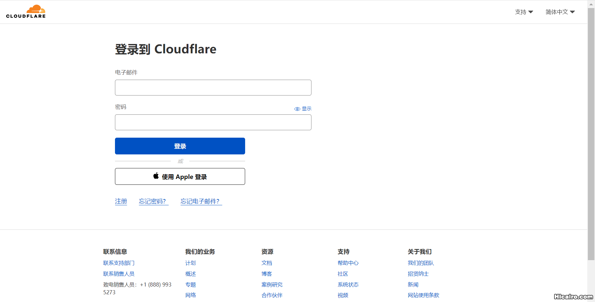
Task: Open the 新闻 footer link
Action: (x=413, y=285)
